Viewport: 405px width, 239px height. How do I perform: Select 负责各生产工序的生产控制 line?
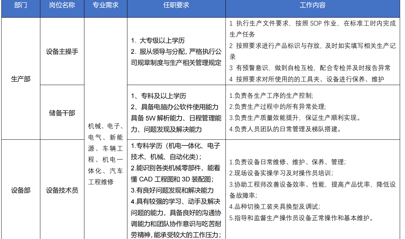(x=271, y=96)
